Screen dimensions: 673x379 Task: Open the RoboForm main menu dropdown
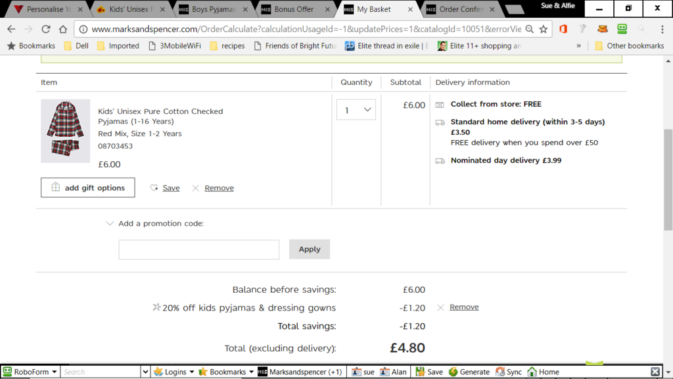click(x=30, y=372)
